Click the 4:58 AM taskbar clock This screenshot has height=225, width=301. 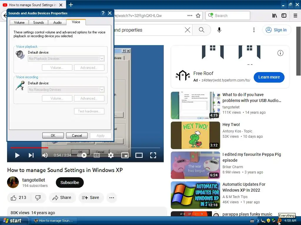[x=290, y=221]
